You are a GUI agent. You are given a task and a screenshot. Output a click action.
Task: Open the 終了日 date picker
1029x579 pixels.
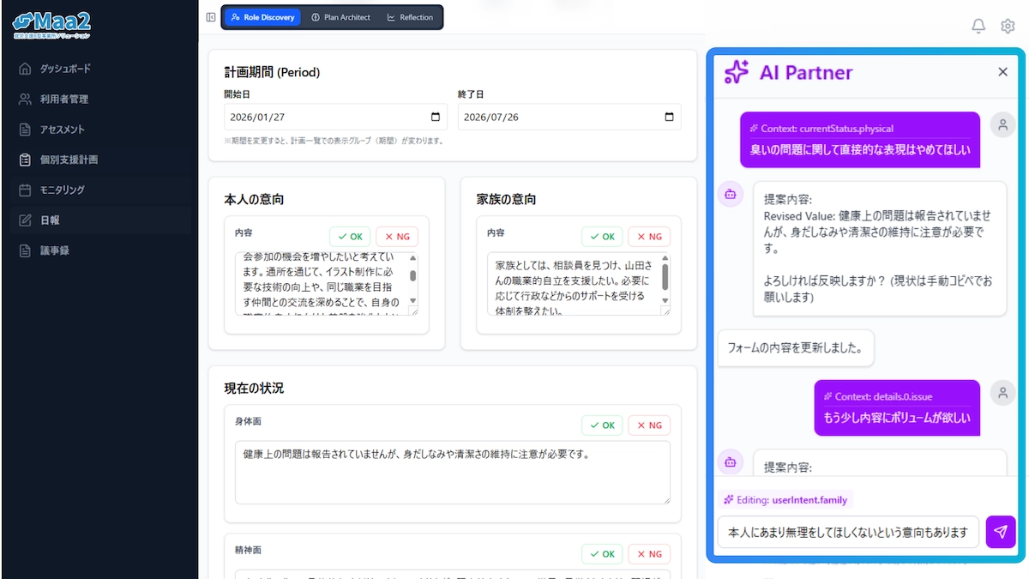coord(669,116)
